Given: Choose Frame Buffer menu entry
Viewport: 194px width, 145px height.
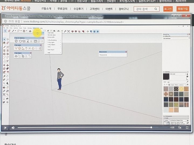Looking at the screenshot, I should pyautogui.click(x=51, y=37).
